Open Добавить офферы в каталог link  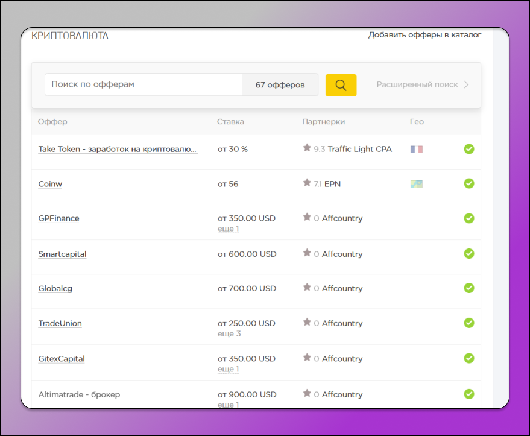[424, 35]
